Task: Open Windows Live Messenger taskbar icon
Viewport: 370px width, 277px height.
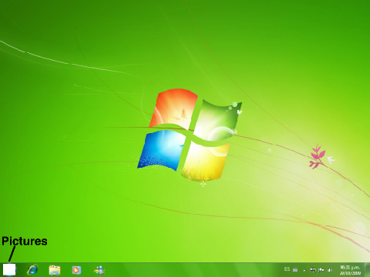Action: click(x=99, y=270)
